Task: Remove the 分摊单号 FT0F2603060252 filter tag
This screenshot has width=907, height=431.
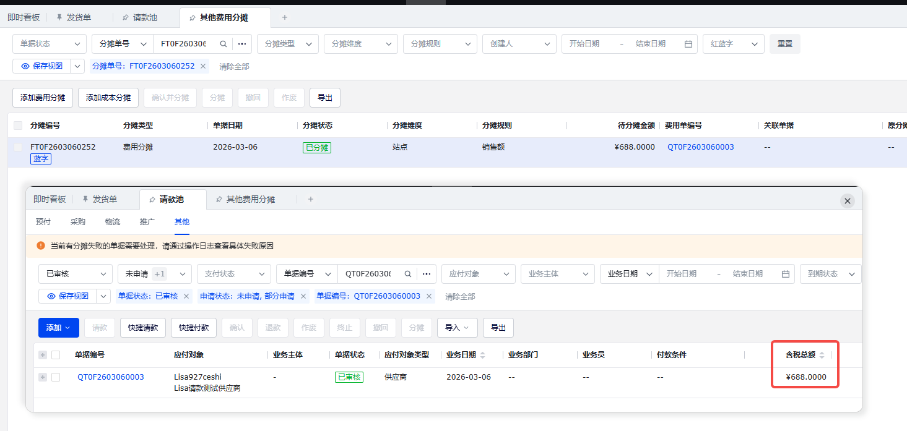Action: tap(202, 66)
